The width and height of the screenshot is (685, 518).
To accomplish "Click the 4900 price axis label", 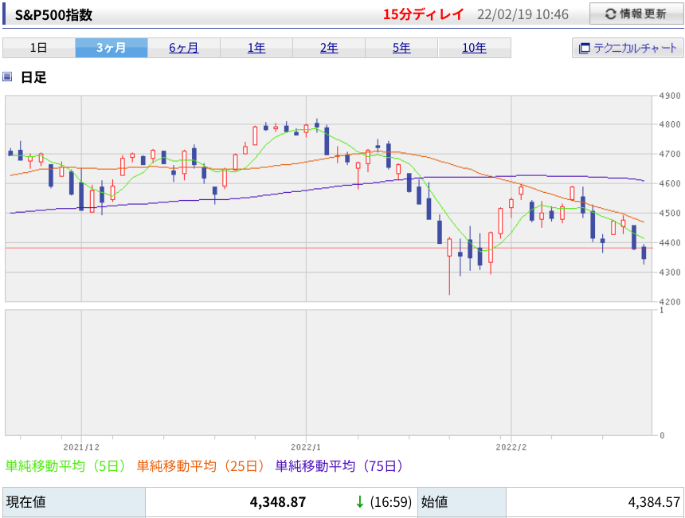I will pyautogui.click(x=670, y=96).
